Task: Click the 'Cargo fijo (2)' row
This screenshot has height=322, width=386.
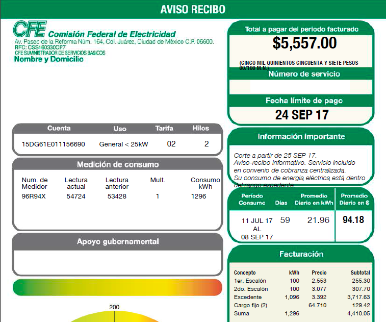Action: [302, 305]
